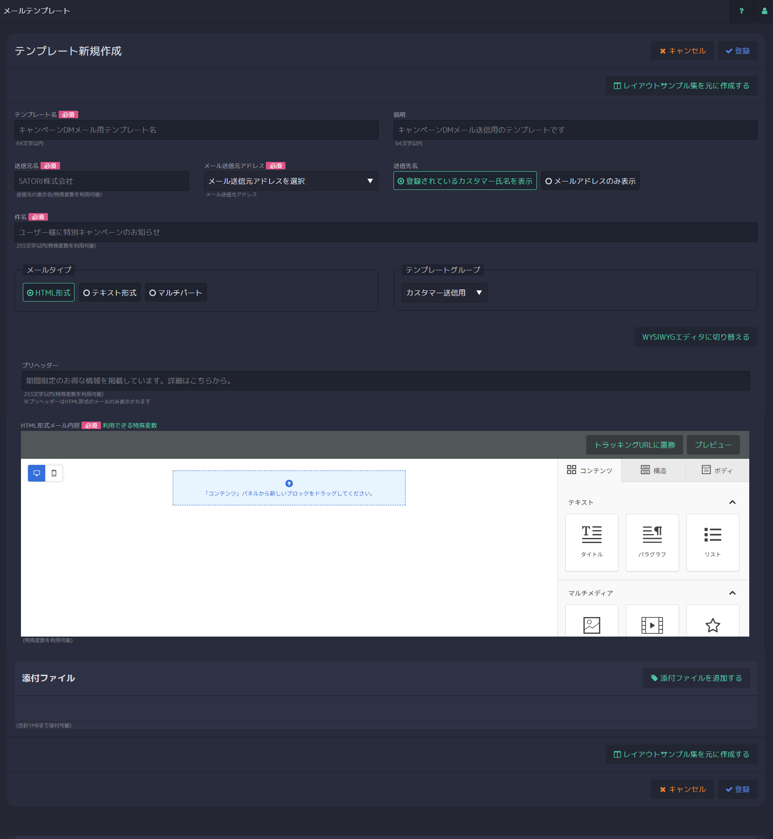Select the リスト content block
Screen dimensions: 773x839
[712, 542]
